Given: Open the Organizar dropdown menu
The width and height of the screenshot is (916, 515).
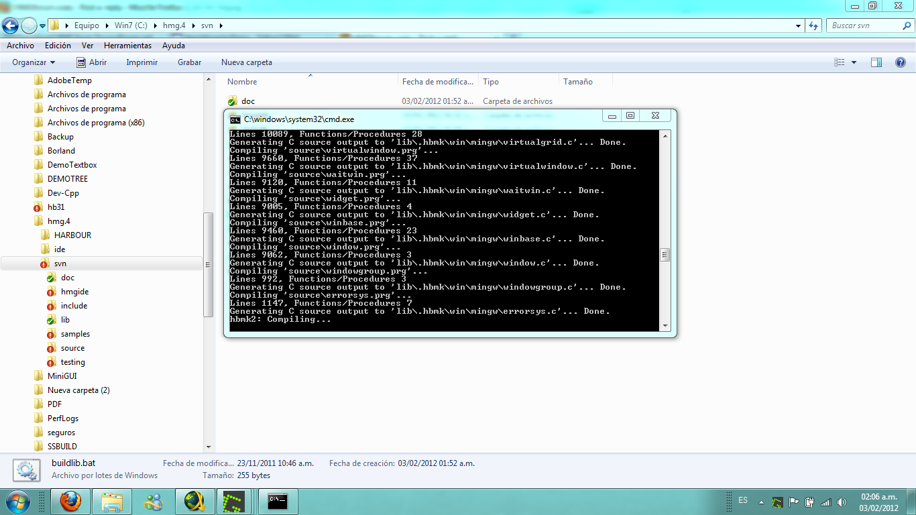Looking at the screenshot, I should click(x=34, y=62).
